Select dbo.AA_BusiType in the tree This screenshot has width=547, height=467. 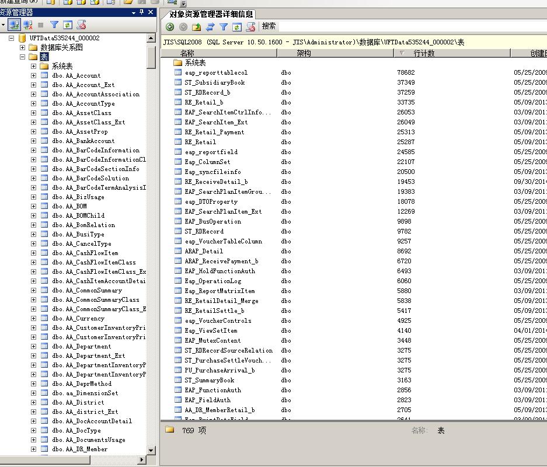tap(78, 234)
